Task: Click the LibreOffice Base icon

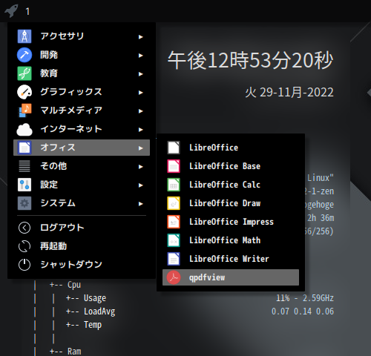Action: 174,166
